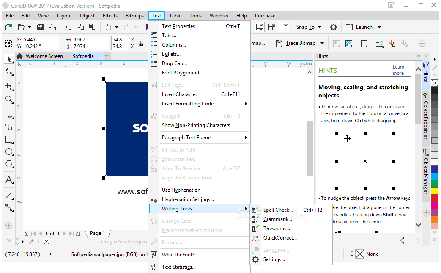The image size is (441, 273).
Task: Click the Show Rulers icon
Action: click(259, 27)
